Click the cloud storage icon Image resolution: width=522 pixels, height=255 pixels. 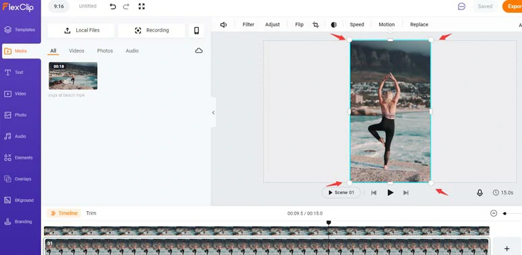(x=199, y=50)
